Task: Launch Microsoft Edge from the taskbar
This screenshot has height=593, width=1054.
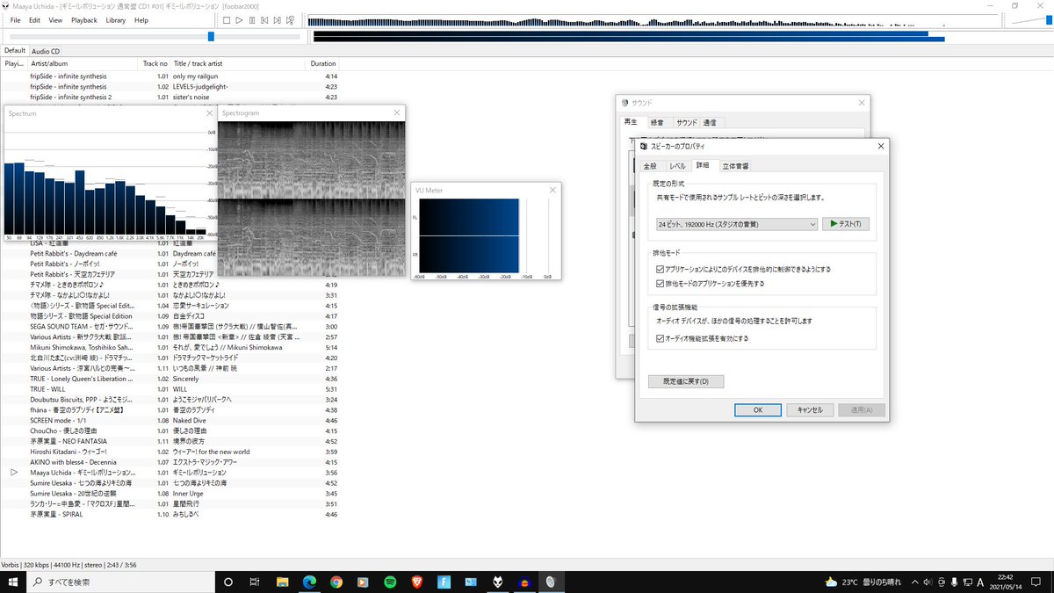Action: [309, 582]
